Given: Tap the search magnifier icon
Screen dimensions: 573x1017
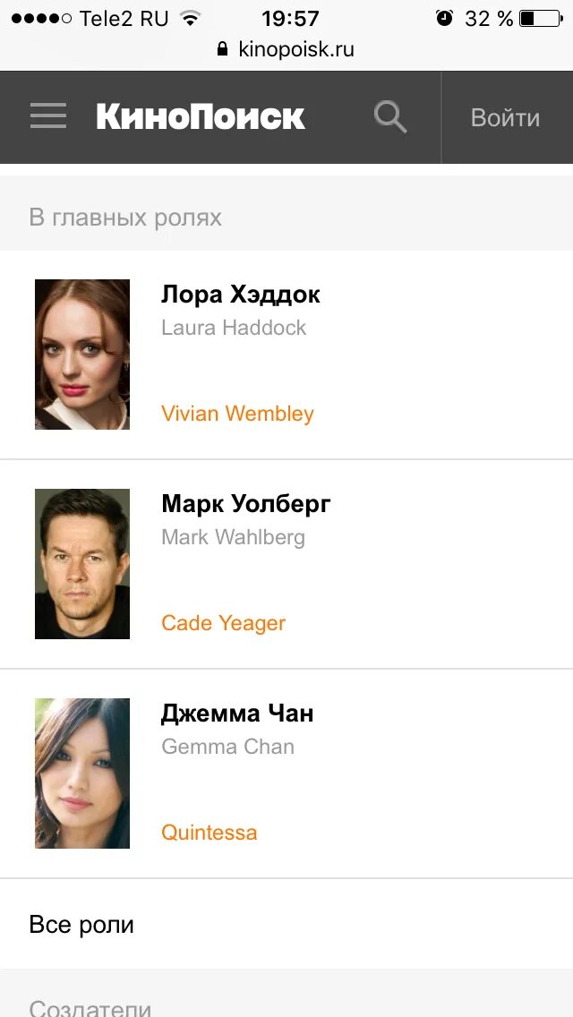Looking at the screenshot, I should point(390,117).
